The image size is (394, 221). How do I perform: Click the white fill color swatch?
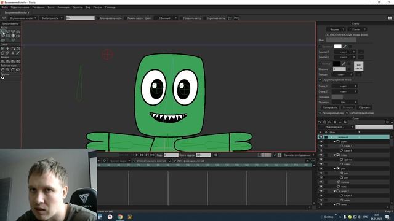(337, 47)
